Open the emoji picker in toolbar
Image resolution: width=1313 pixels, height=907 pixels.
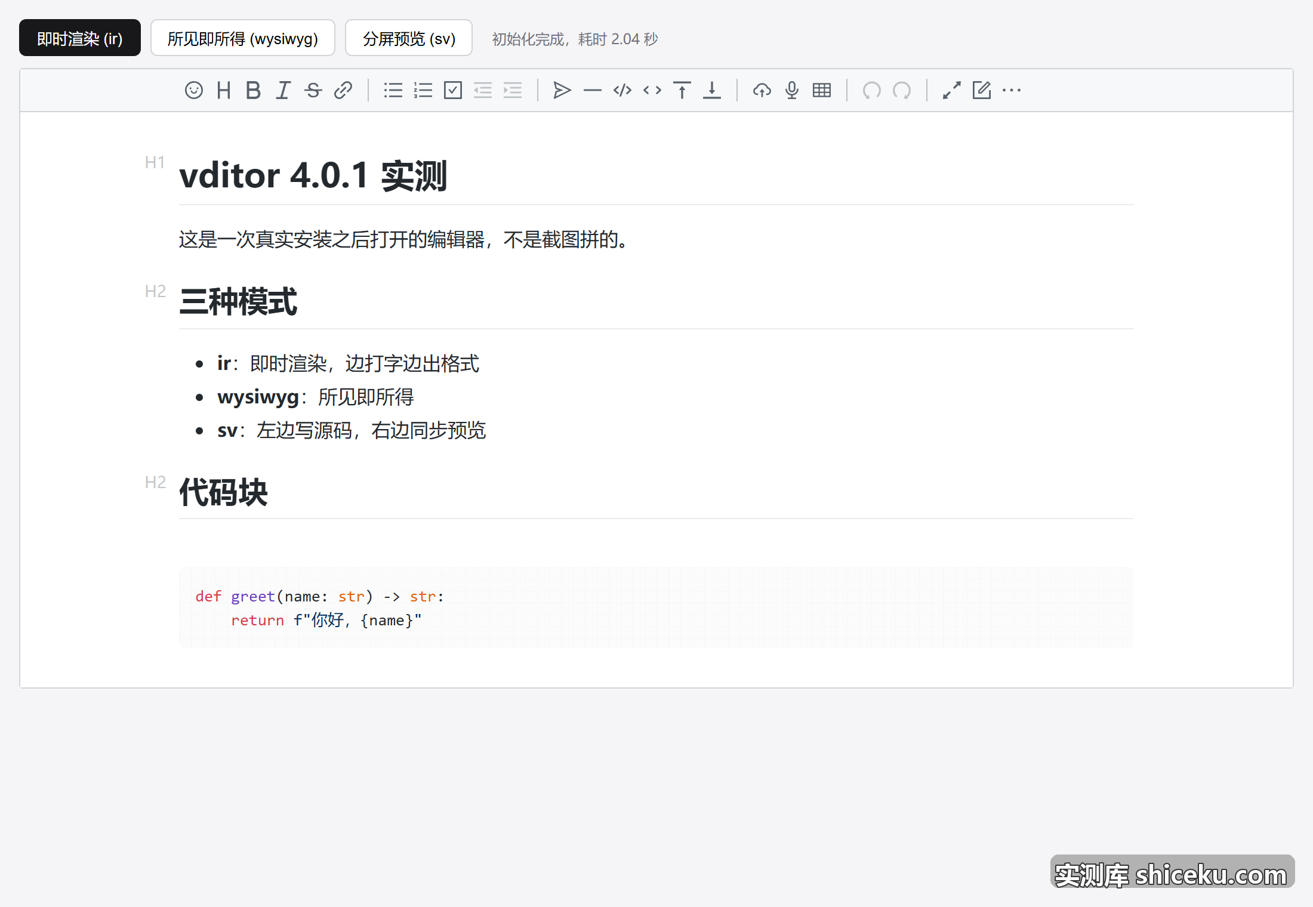(x=194, y=90)
